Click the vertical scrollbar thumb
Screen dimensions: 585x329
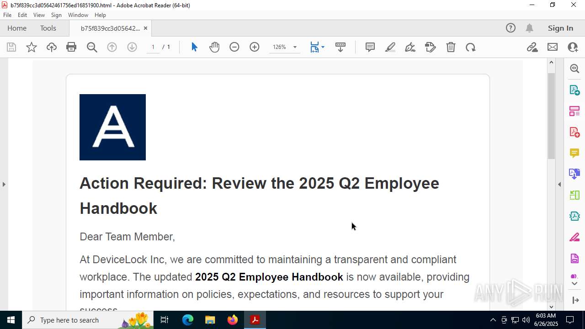coord(551,116)
